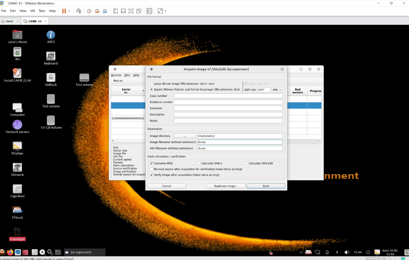Open caine's Home desktop icon
The height and width of the screenshot is (260, 409).
(x=17, y=37)
